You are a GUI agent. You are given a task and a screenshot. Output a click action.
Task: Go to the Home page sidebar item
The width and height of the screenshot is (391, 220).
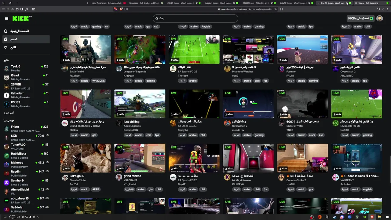pos(26,31)
